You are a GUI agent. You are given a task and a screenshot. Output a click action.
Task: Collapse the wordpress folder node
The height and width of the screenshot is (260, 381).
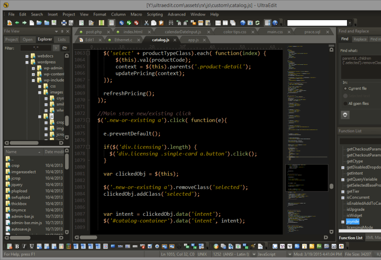click(27, 62)
